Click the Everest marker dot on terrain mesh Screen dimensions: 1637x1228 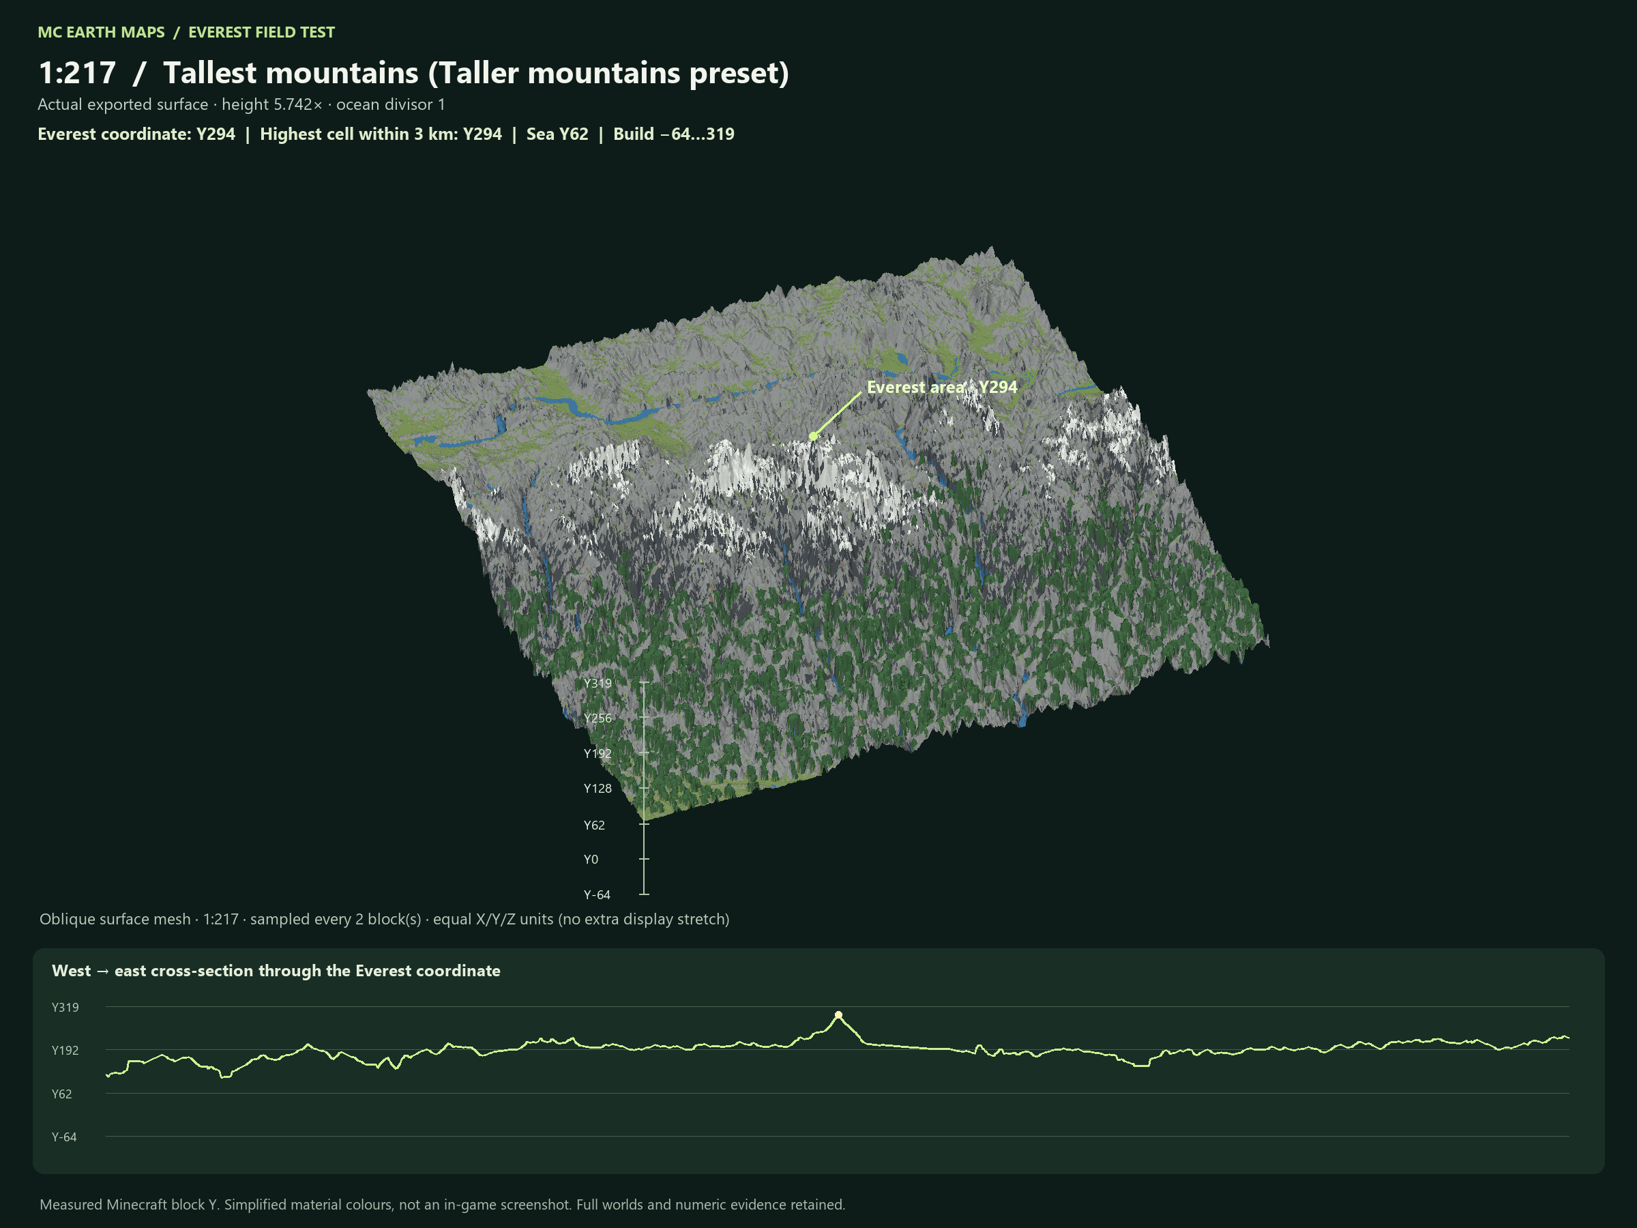[813, 436]
